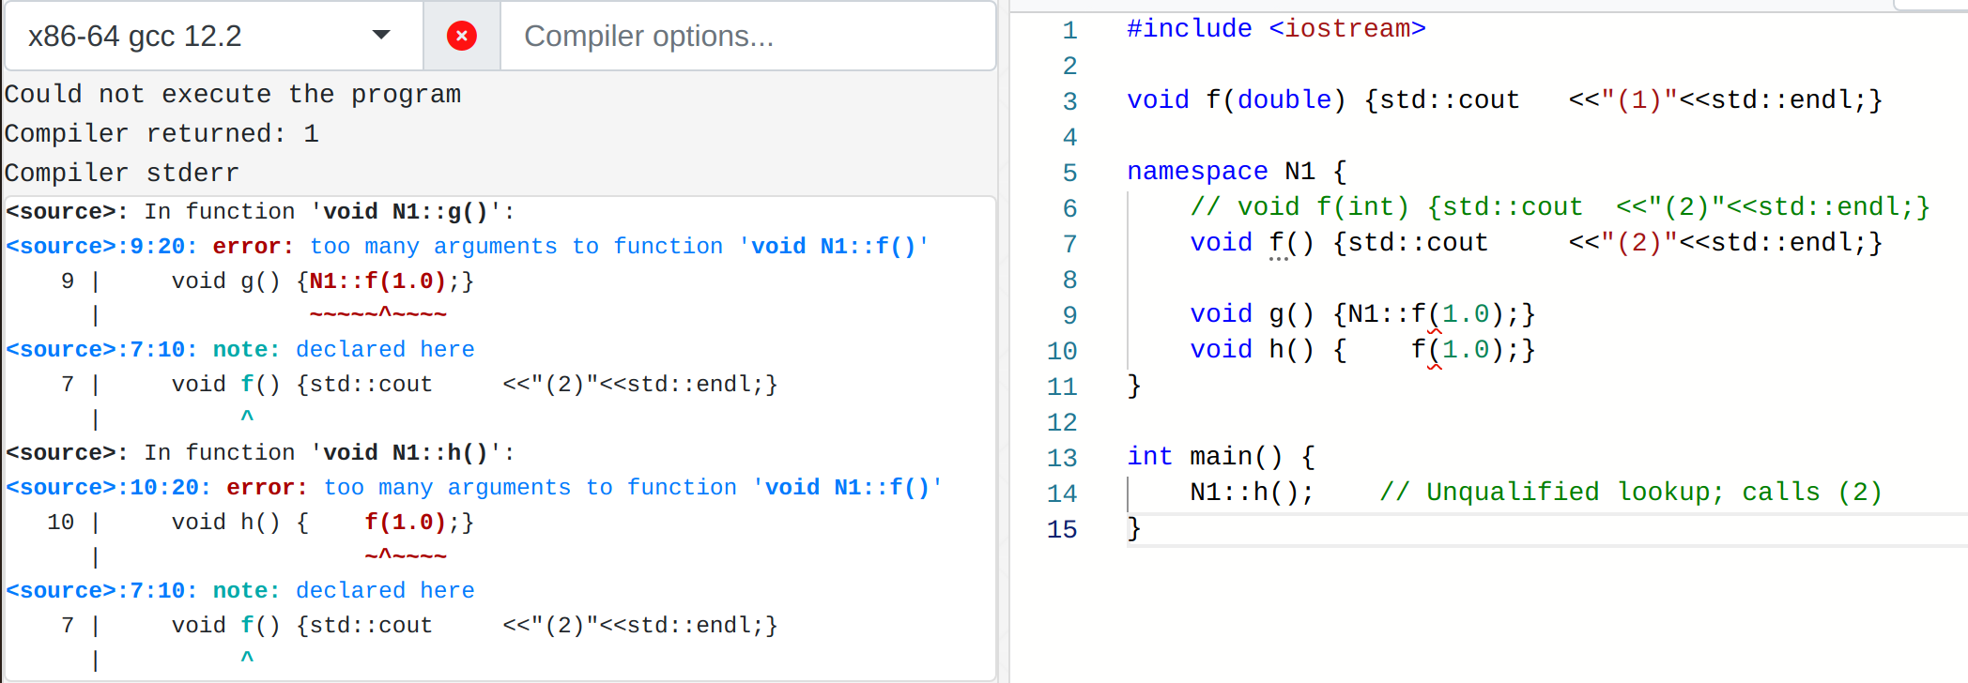Click the red compiler error status icon
This screenshot has width=1968, height=683.
click(x=461, y=35)
